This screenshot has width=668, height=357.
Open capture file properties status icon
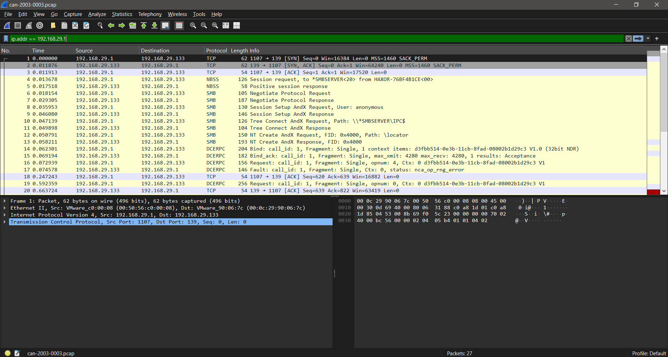[x=17, y=353]
